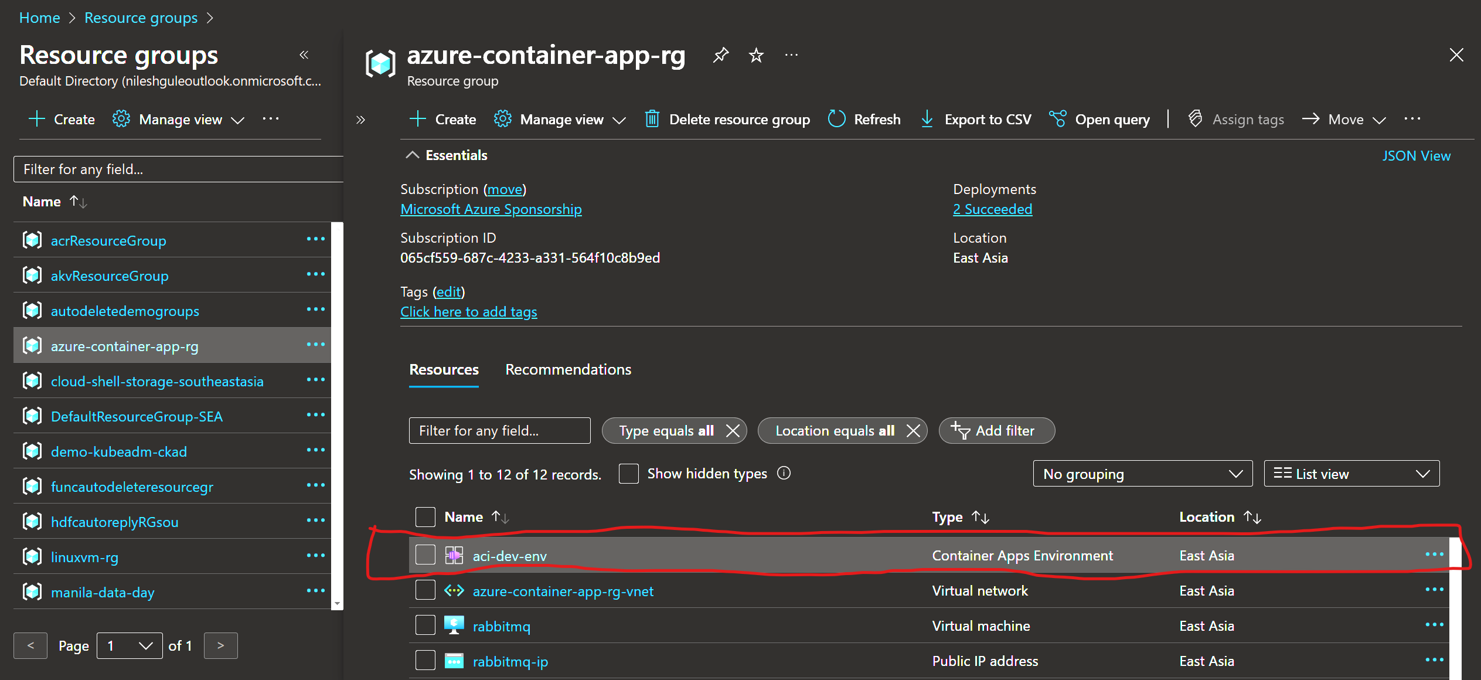Toggle Show hidden types checkbox
This screenshot has width=1481, height=680.
point(629,474)
